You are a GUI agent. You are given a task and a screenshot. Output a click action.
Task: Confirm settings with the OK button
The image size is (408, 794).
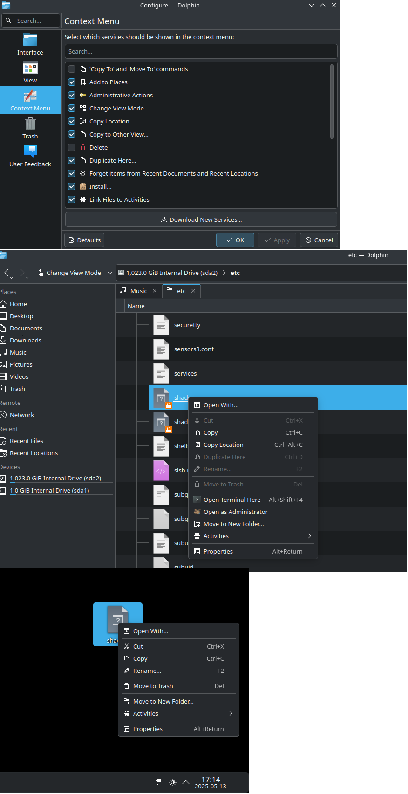[235, 240]
